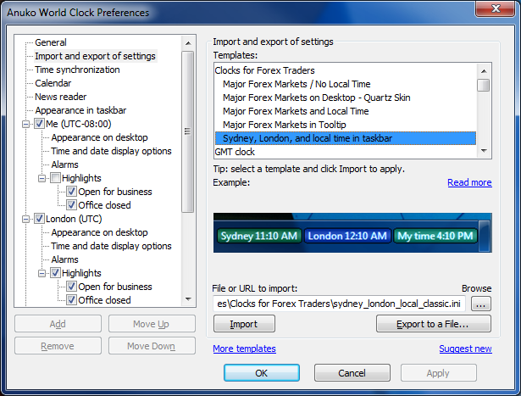Open Calendar settings

pos(53,83)
